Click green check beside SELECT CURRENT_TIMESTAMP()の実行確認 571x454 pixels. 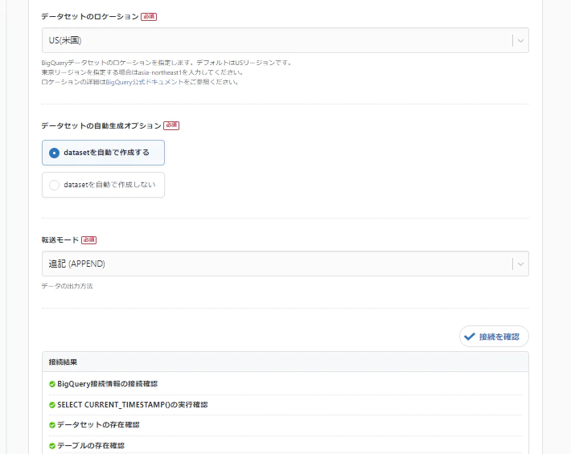(x=52, y=404)
